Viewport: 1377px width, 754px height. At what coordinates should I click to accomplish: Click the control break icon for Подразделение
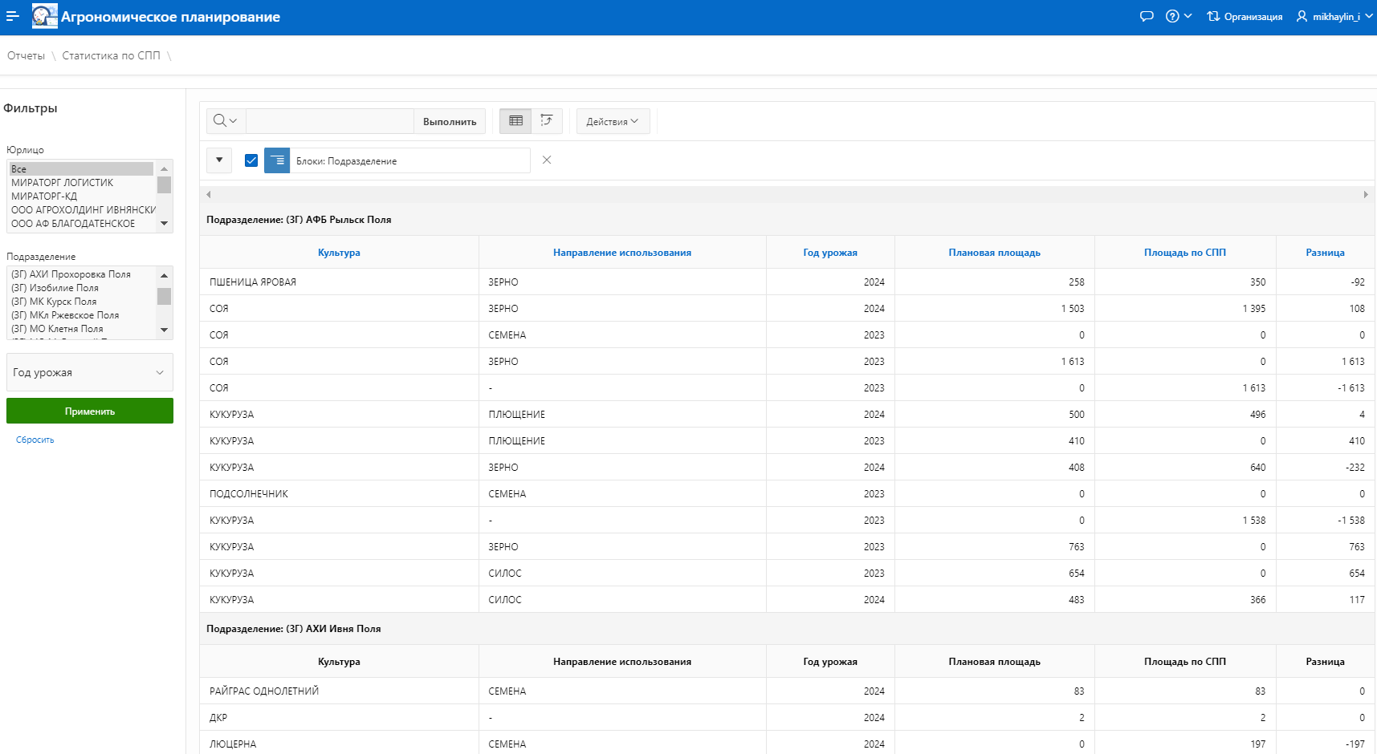tap(277, 160)
